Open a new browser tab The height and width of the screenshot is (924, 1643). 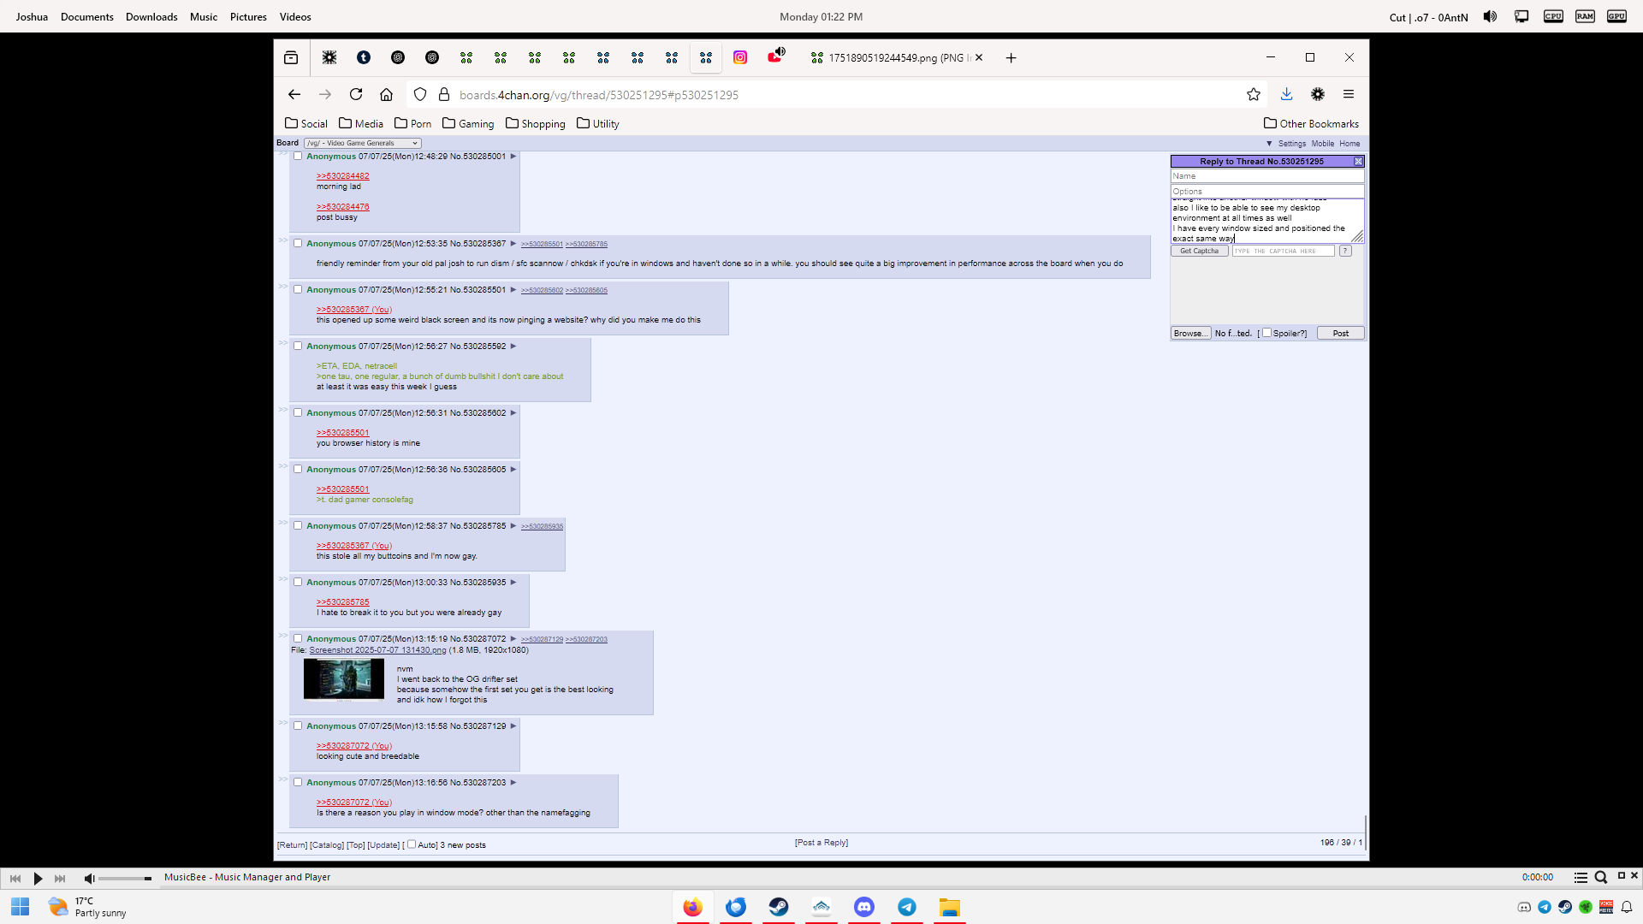click(x=1011, y=57)
